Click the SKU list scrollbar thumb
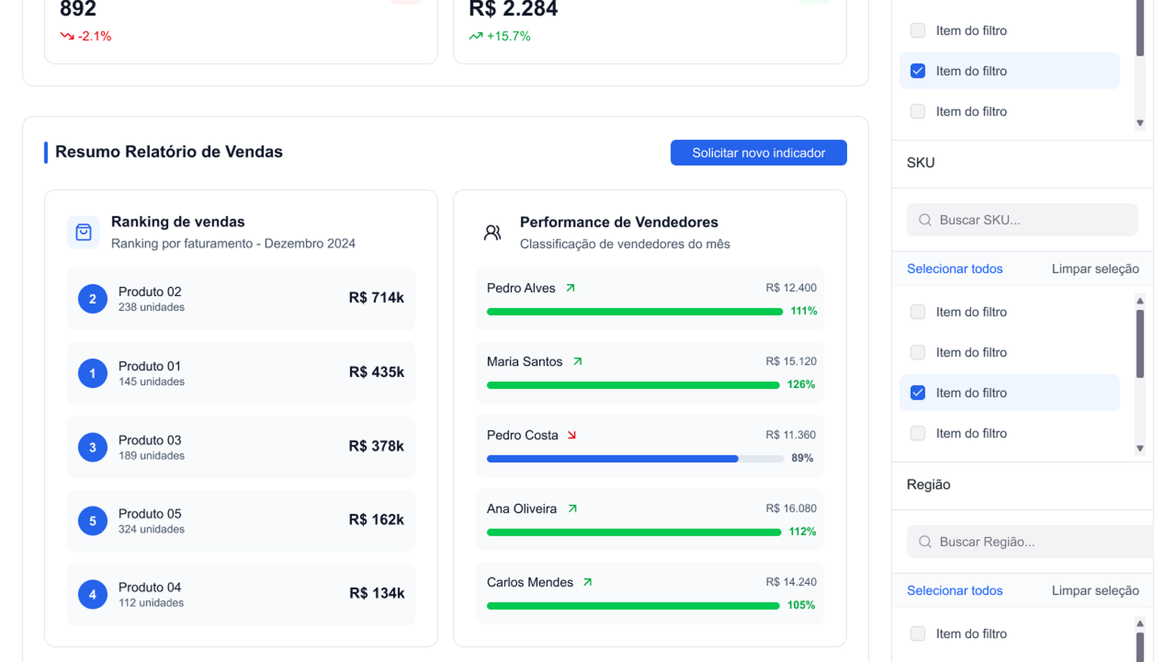The width and height of the screenshot is (1176, 662). (x=1140, y=343)
